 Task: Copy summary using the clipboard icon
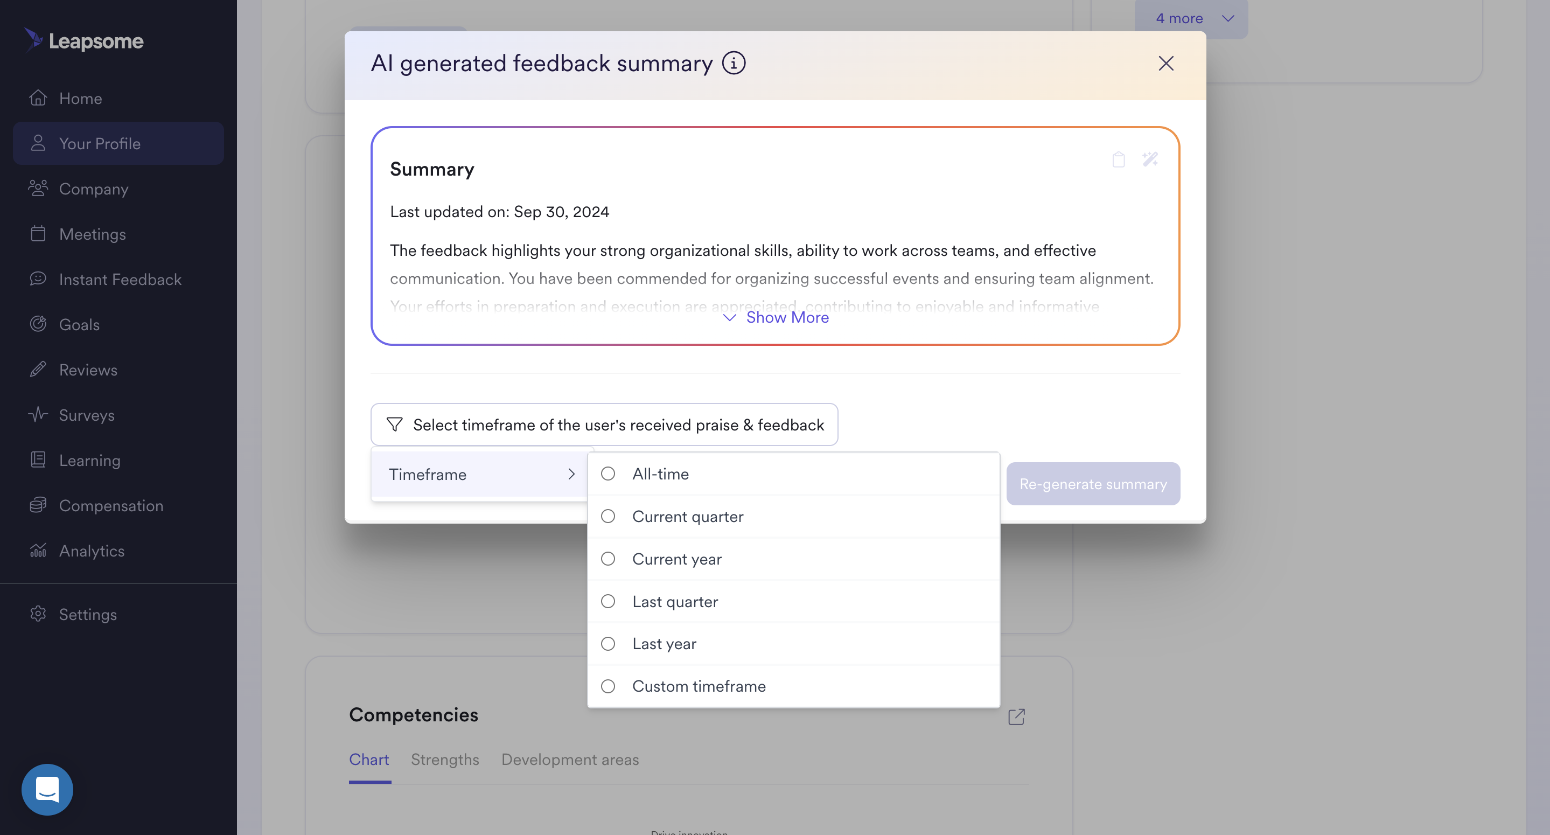pos(1119,159)
